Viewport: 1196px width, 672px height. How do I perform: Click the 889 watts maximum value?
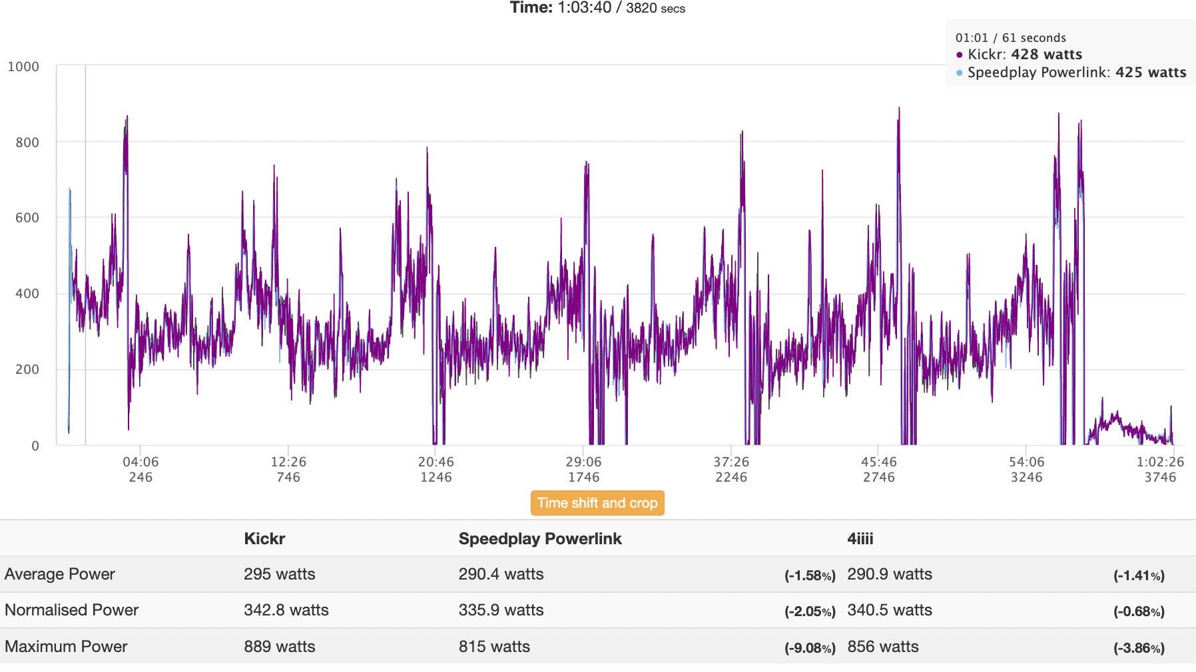coord(280,647)
